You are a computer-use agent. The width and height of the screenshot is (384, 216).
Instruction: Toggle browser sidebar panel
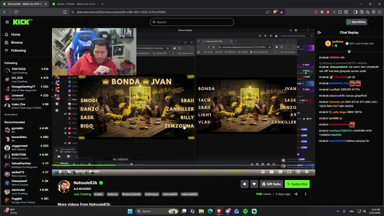point(355,12)
